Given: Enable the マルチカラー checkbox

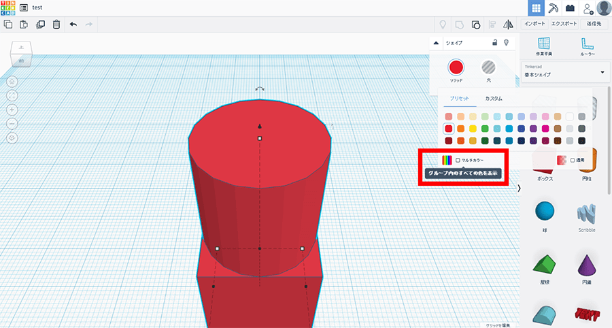Looking at the screenshot, I should tap(458, 160).
